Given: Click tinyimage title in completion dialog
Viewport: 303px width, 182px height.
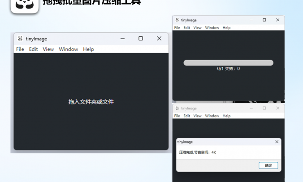Looking at the screenshot, I should pos(185,142).
